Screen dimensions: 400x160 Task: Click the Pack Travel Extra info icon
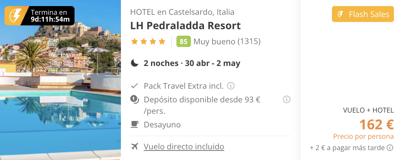(231, 86)
